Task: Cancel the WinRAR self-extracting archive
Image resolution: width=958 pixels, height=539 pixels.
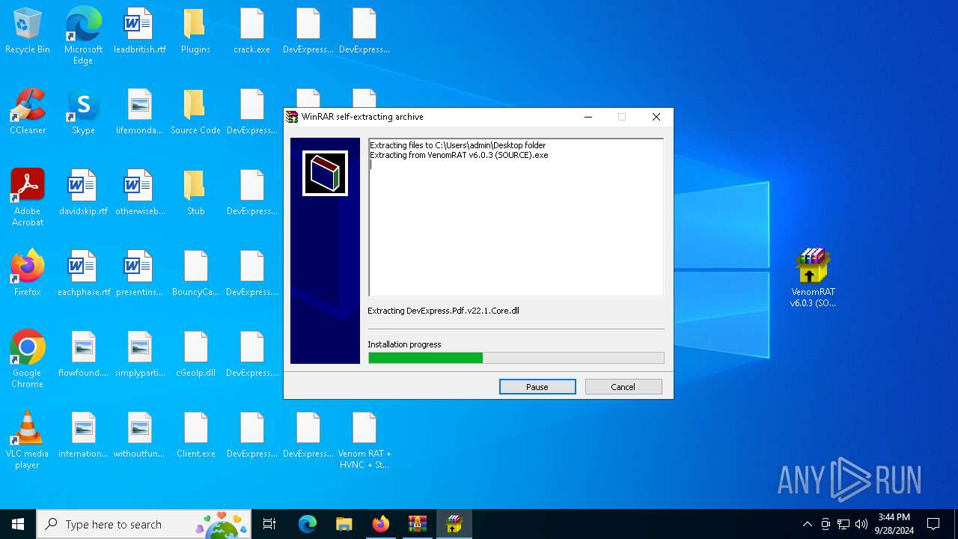Action: tap(623, 387)
